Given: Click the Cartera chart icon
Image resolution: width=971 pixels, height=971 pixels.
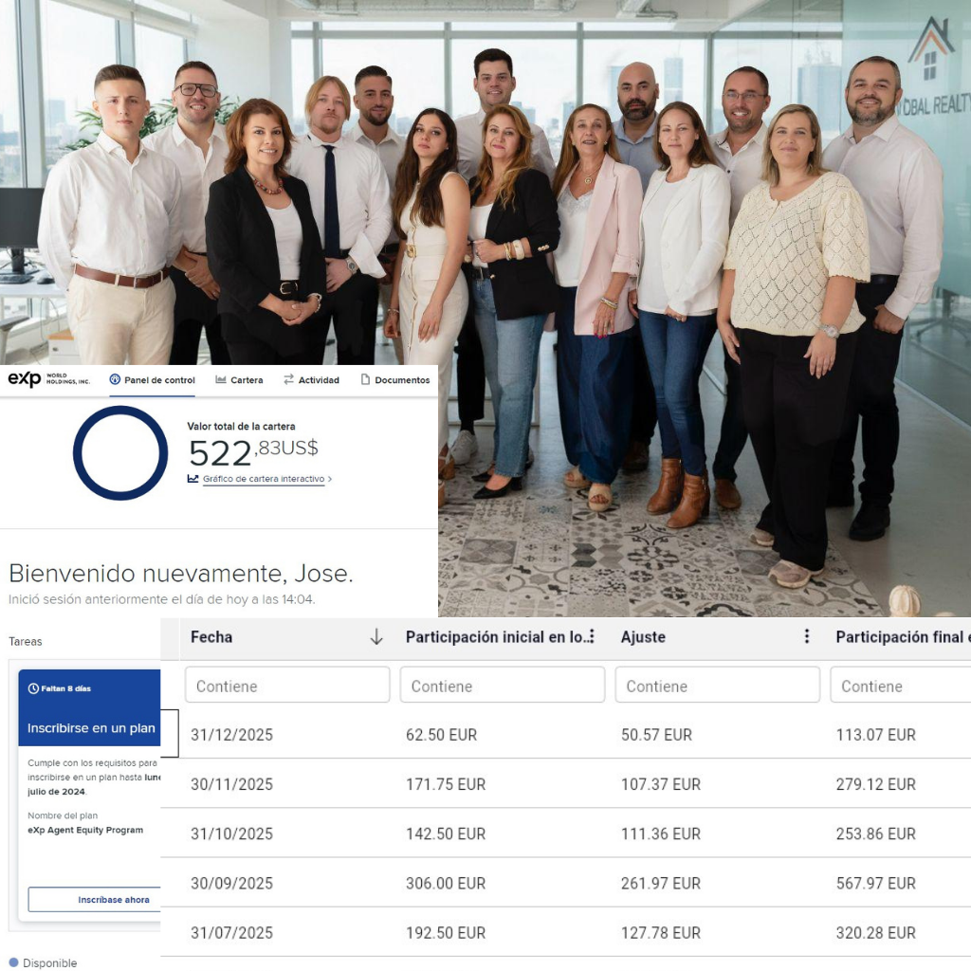Looking at the screenshot, I should click(221, 380).
